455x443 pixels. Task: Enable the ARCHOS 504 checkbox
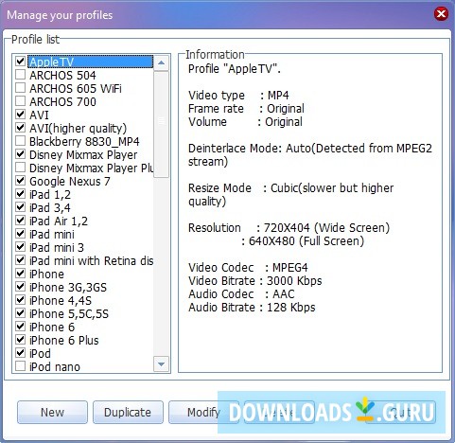pos(21,75)
